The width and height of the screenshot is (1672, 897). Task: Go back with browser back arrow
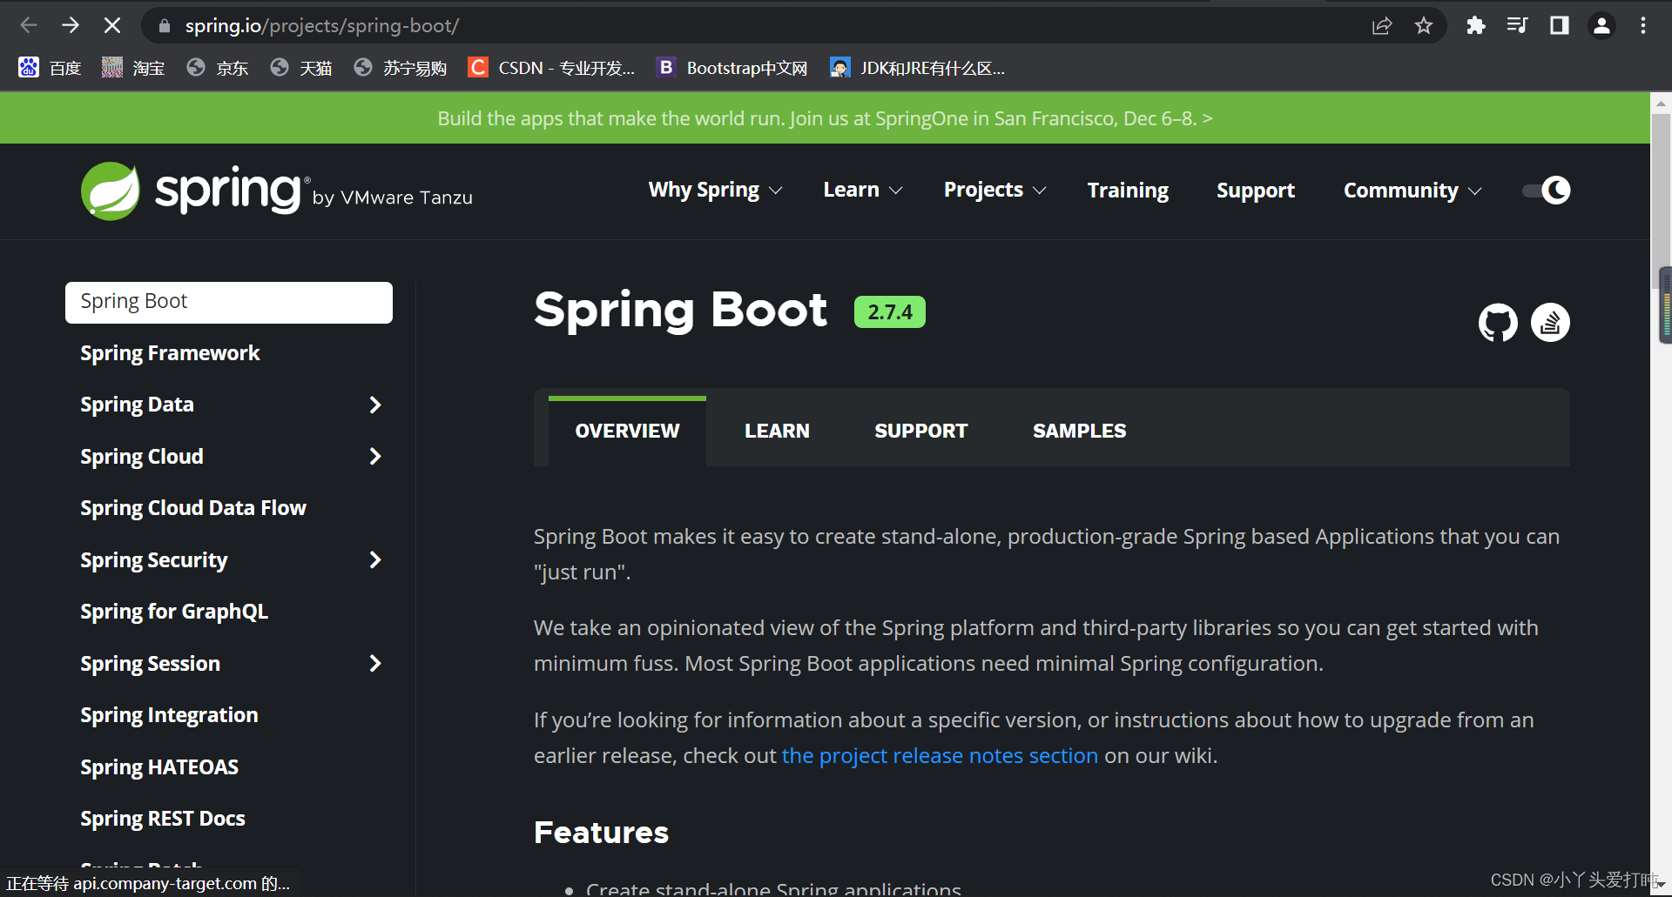(29, 25)
